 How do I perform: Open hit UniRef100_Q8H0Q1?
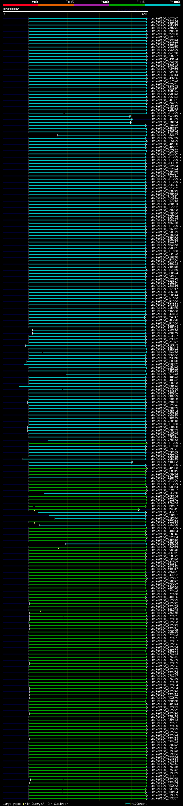(x=164, y=28)
